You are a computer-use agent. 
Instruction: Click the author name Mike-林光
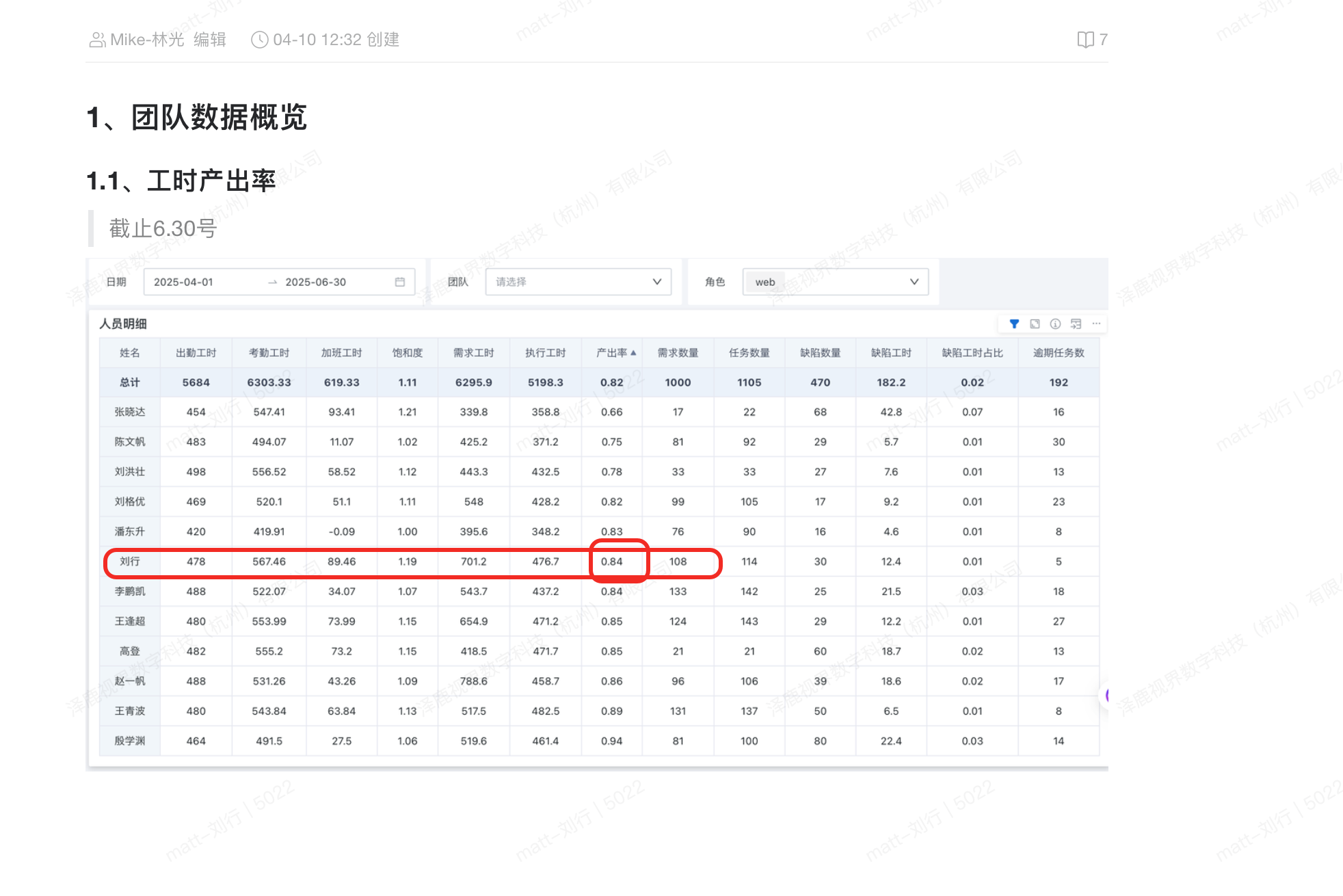click(147, 40)
